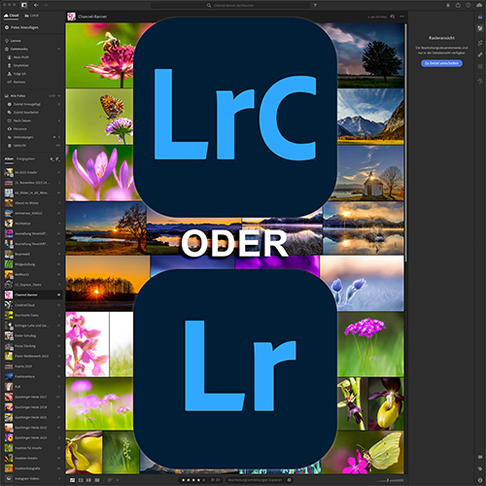
Task: Open the three-dot more options menu
Action: pos(401,17)
